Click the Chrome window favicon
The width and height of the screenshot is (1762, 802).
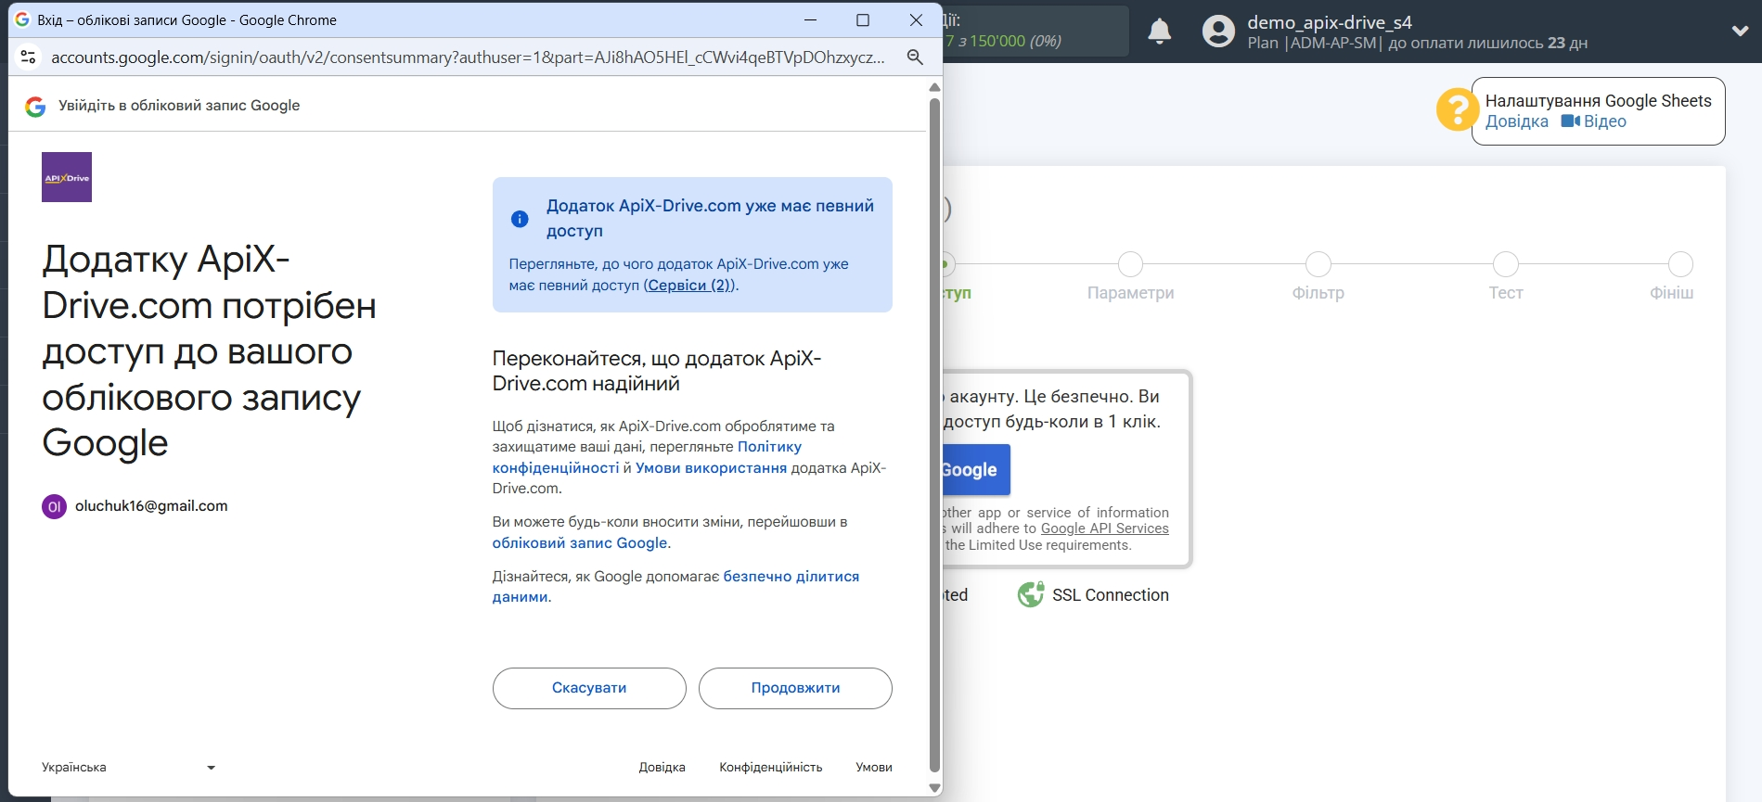(x=22, y=19)
